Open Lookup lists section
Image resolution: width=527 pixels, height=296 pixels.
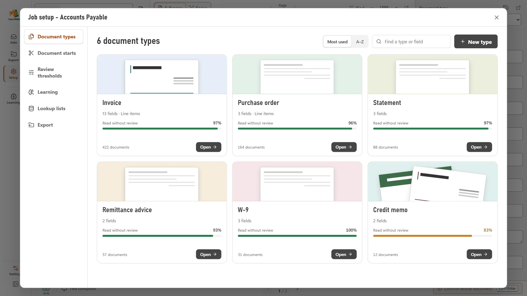tap(54, 109)
